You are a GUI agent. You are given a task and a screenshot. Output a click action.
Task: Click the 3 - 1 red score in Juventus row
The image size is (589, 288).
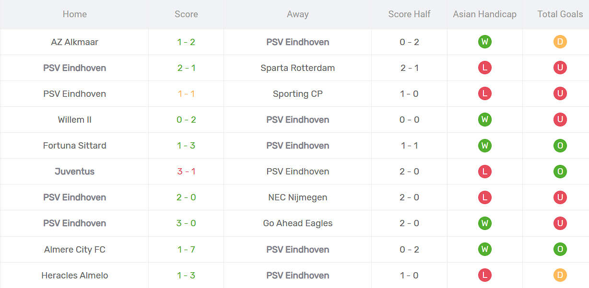pyautogui.click(x=186, y=171)
